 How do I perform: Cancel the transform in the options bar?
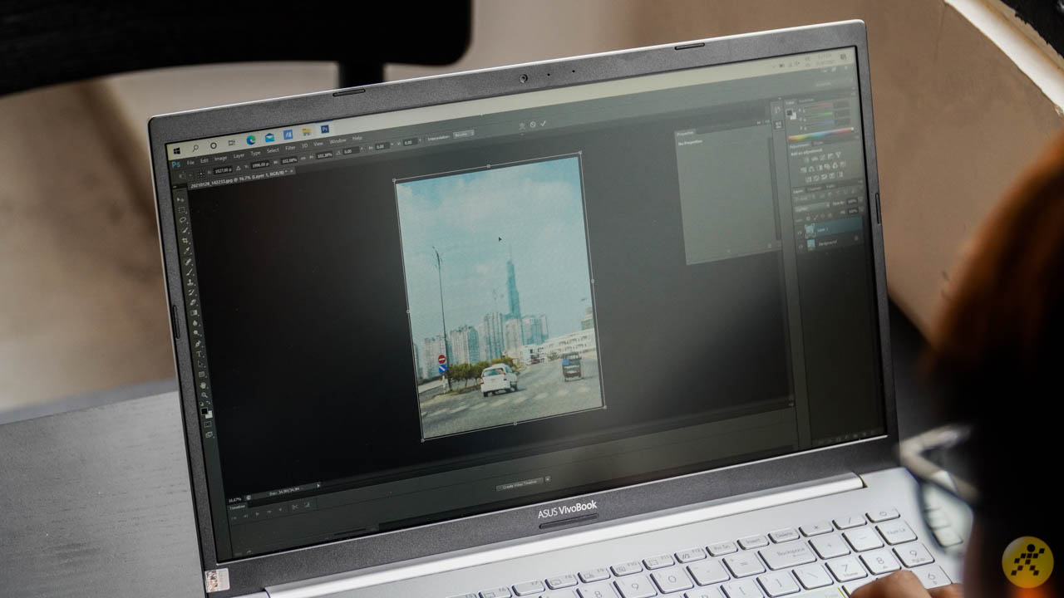coord(533,125)
